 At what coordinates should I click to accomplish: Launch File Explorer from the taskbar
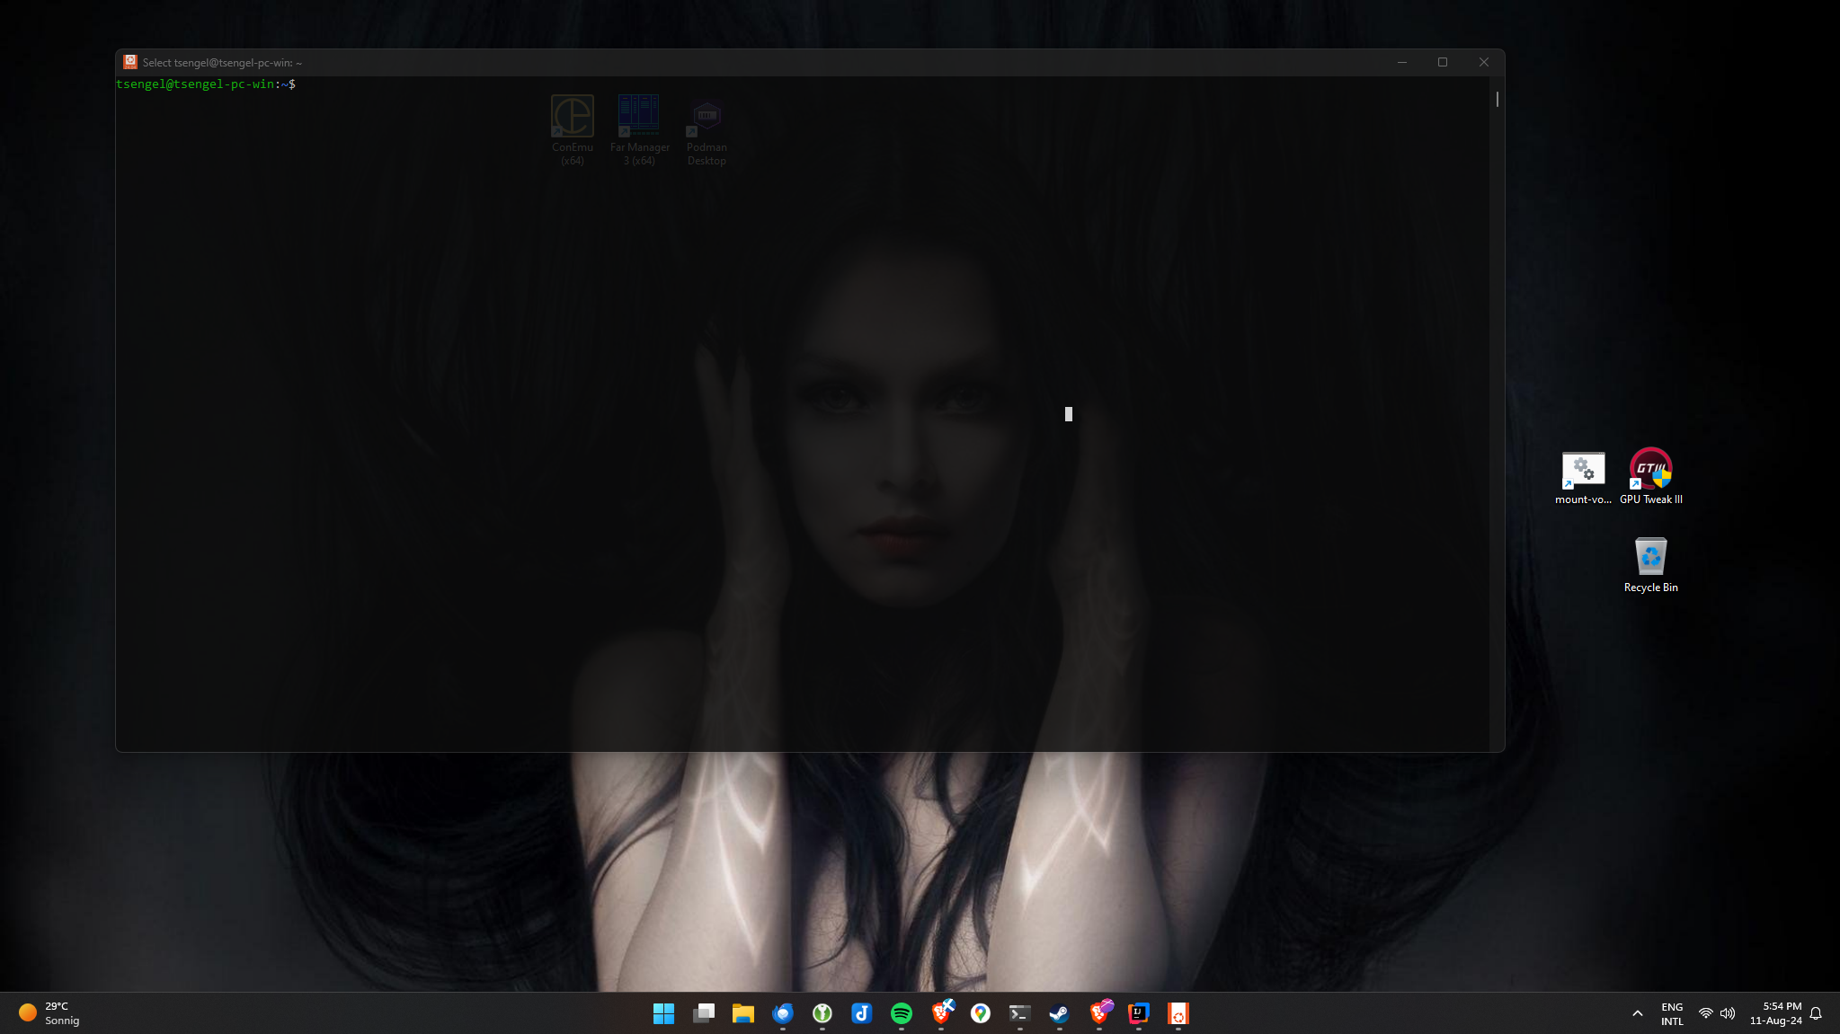point(742,1013)
